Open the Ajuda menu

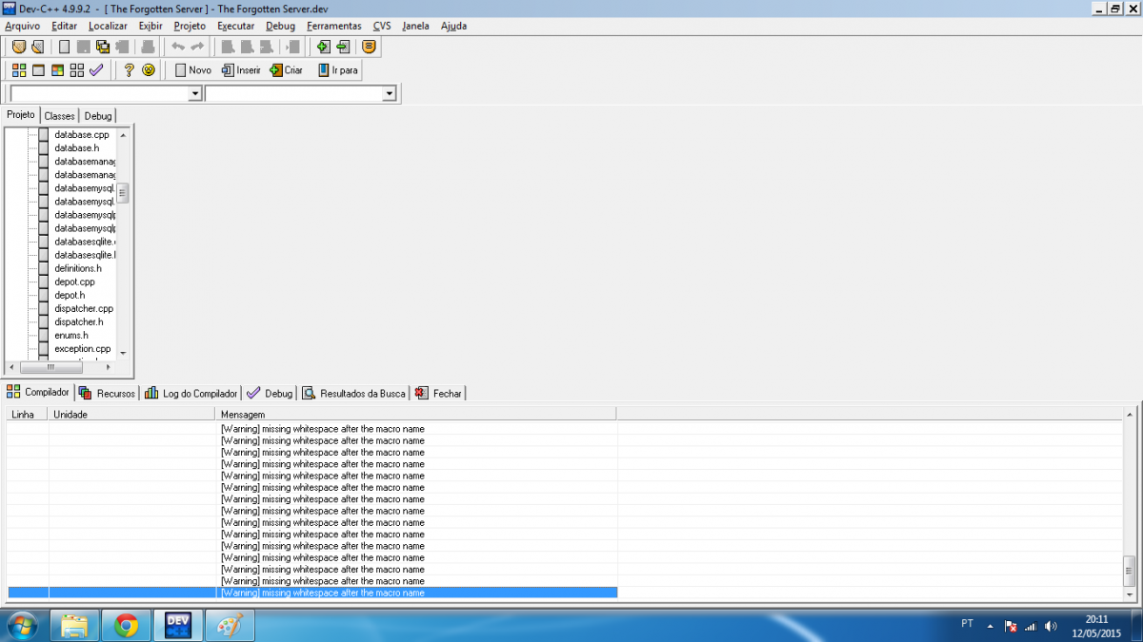453,26
